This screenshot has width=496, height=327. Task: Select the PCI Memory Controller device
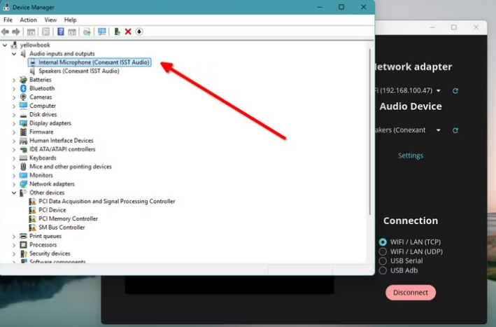coord(66,218)
